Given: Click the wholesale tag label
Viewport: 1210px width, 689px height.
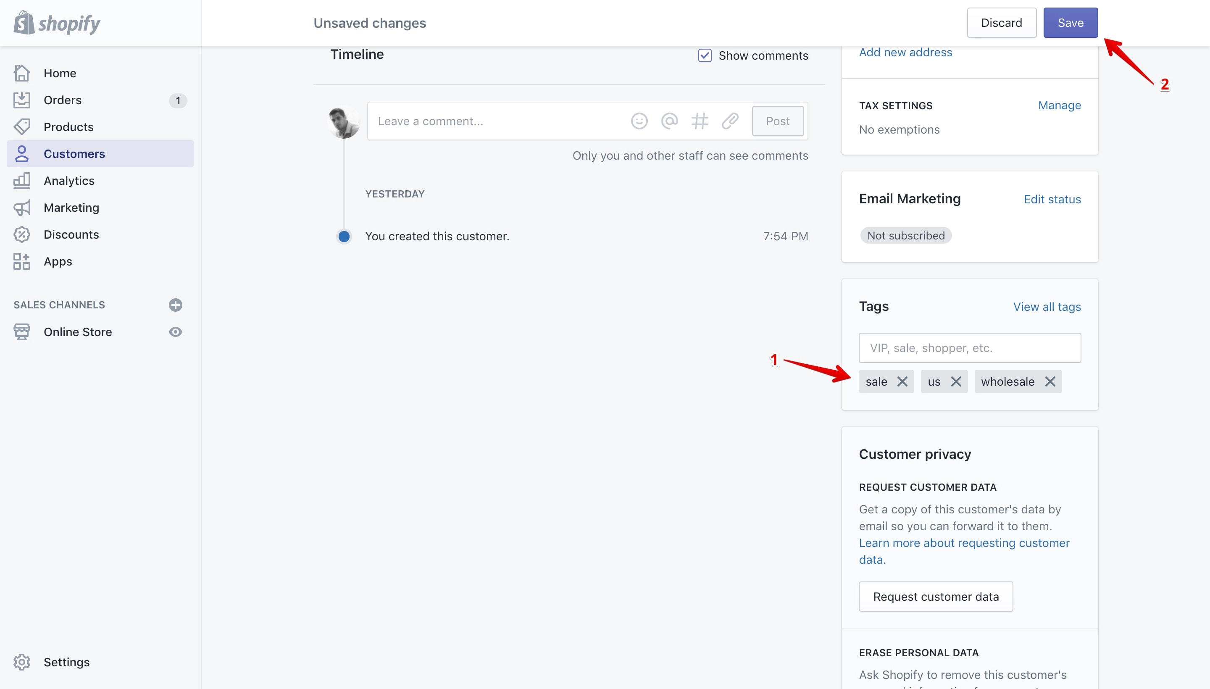Looking at the screenshot, I should tap(1007, 381).
